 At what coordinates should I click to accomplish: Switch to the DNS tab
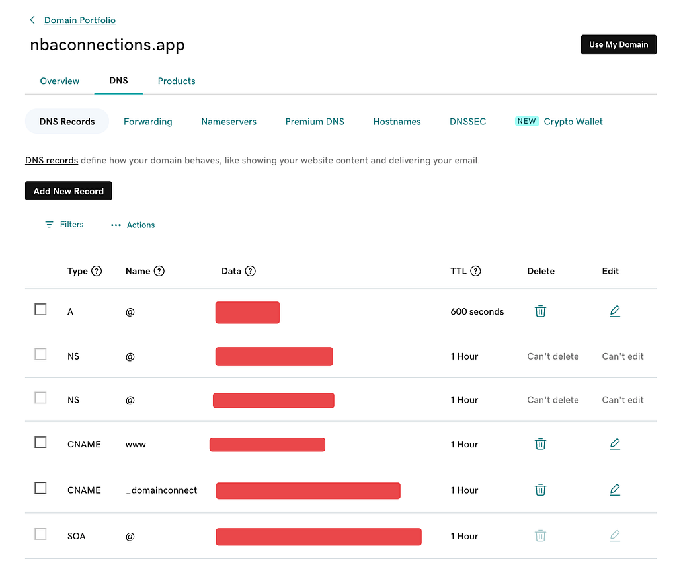click(x=119, y=81)
